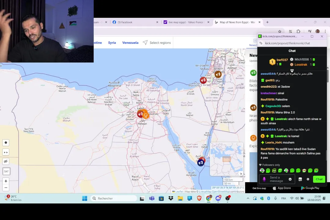Activate the measure distance arrow tool
The height and width of the screenshot is (220, 330).
coord(6,152)
